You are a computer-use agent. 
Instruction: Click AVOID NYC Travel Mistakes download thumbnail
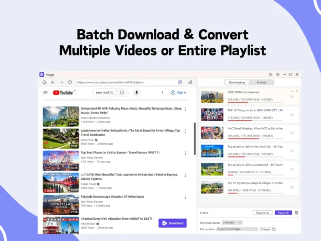pos(212,133)
